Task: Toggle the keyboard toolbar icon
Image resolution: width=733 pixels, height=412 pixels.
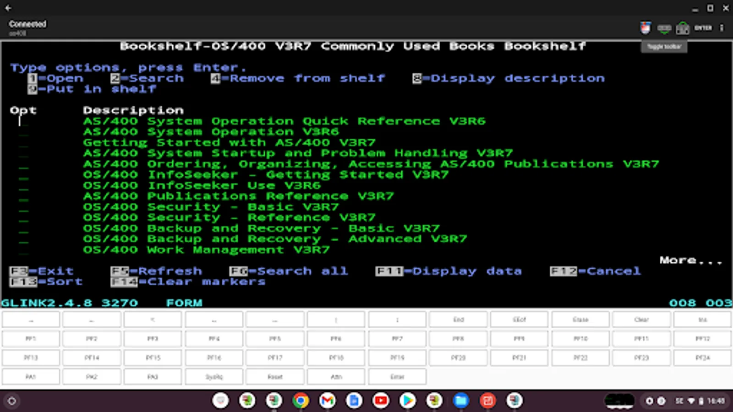Action: (x=664, y=28)
